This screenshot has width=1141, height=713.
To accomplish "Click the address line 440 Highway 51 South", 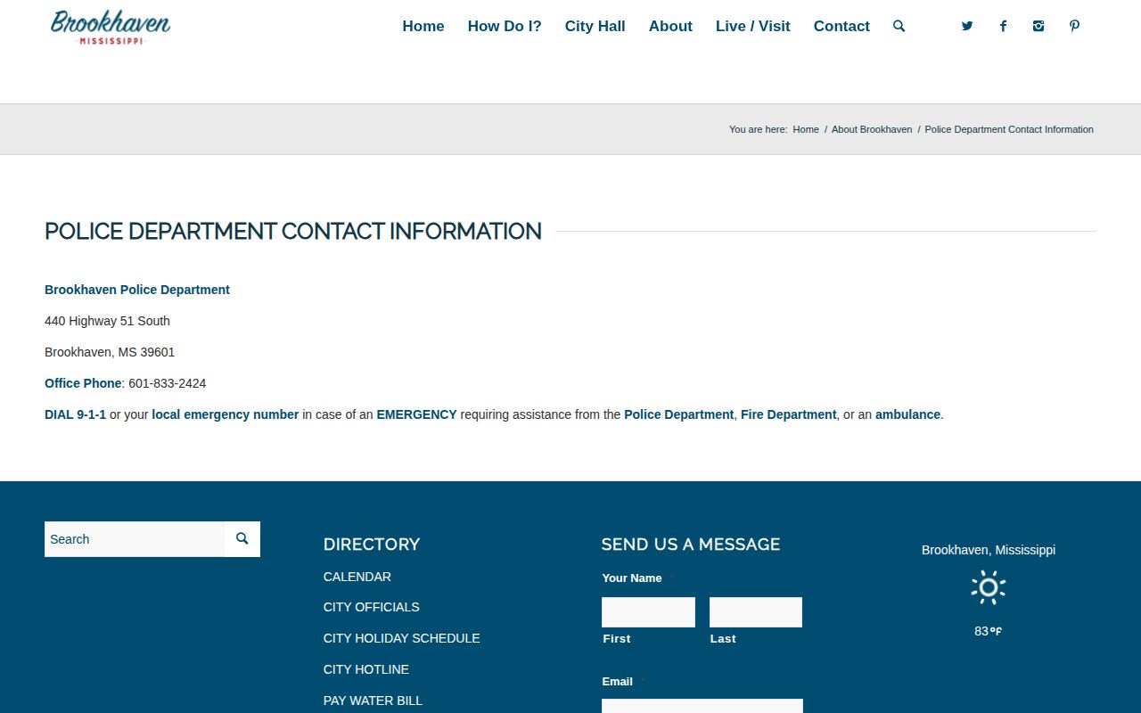I will point(107,321).
